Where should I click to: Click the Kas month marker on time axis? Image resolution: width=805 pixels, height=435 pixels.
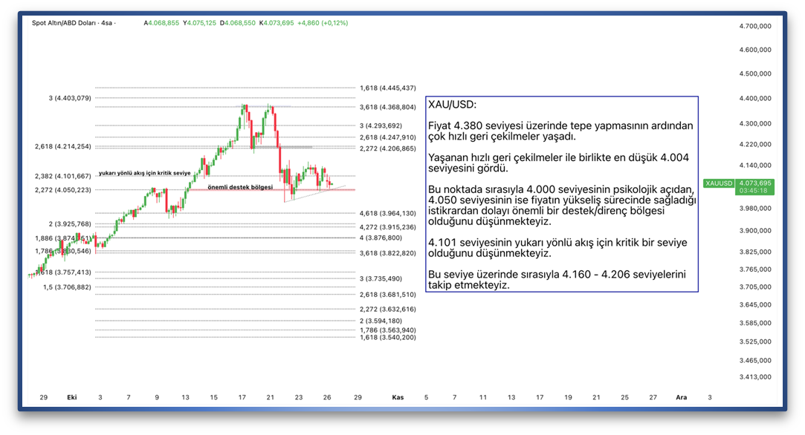click(x=398, y=397)
